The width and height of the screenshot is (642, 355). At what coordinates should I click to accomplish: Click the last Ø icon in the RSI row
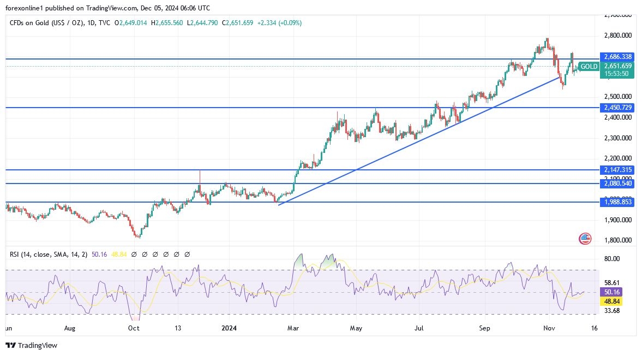[187, 254]
